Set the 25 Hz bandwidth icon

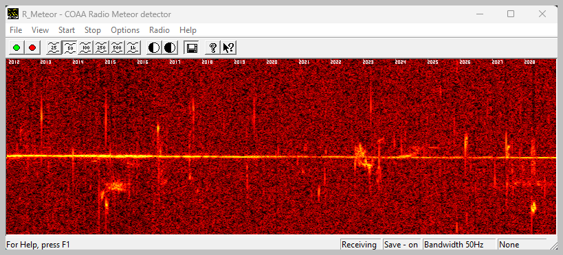tap(54, 47)
